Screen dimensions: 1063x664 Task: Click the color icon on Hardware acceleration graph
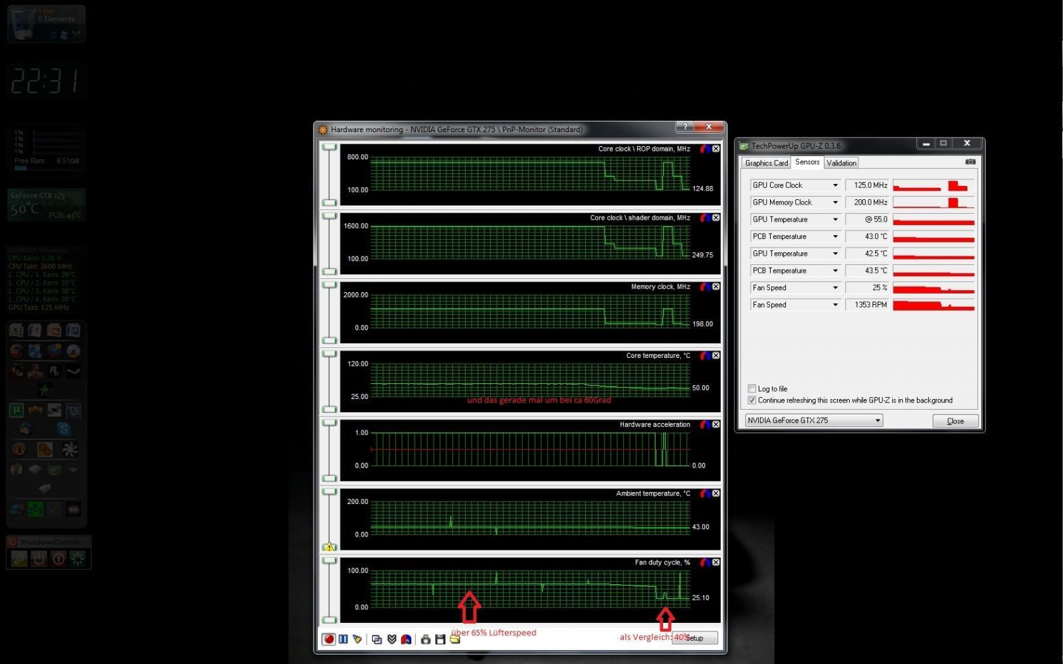point(706,424)
